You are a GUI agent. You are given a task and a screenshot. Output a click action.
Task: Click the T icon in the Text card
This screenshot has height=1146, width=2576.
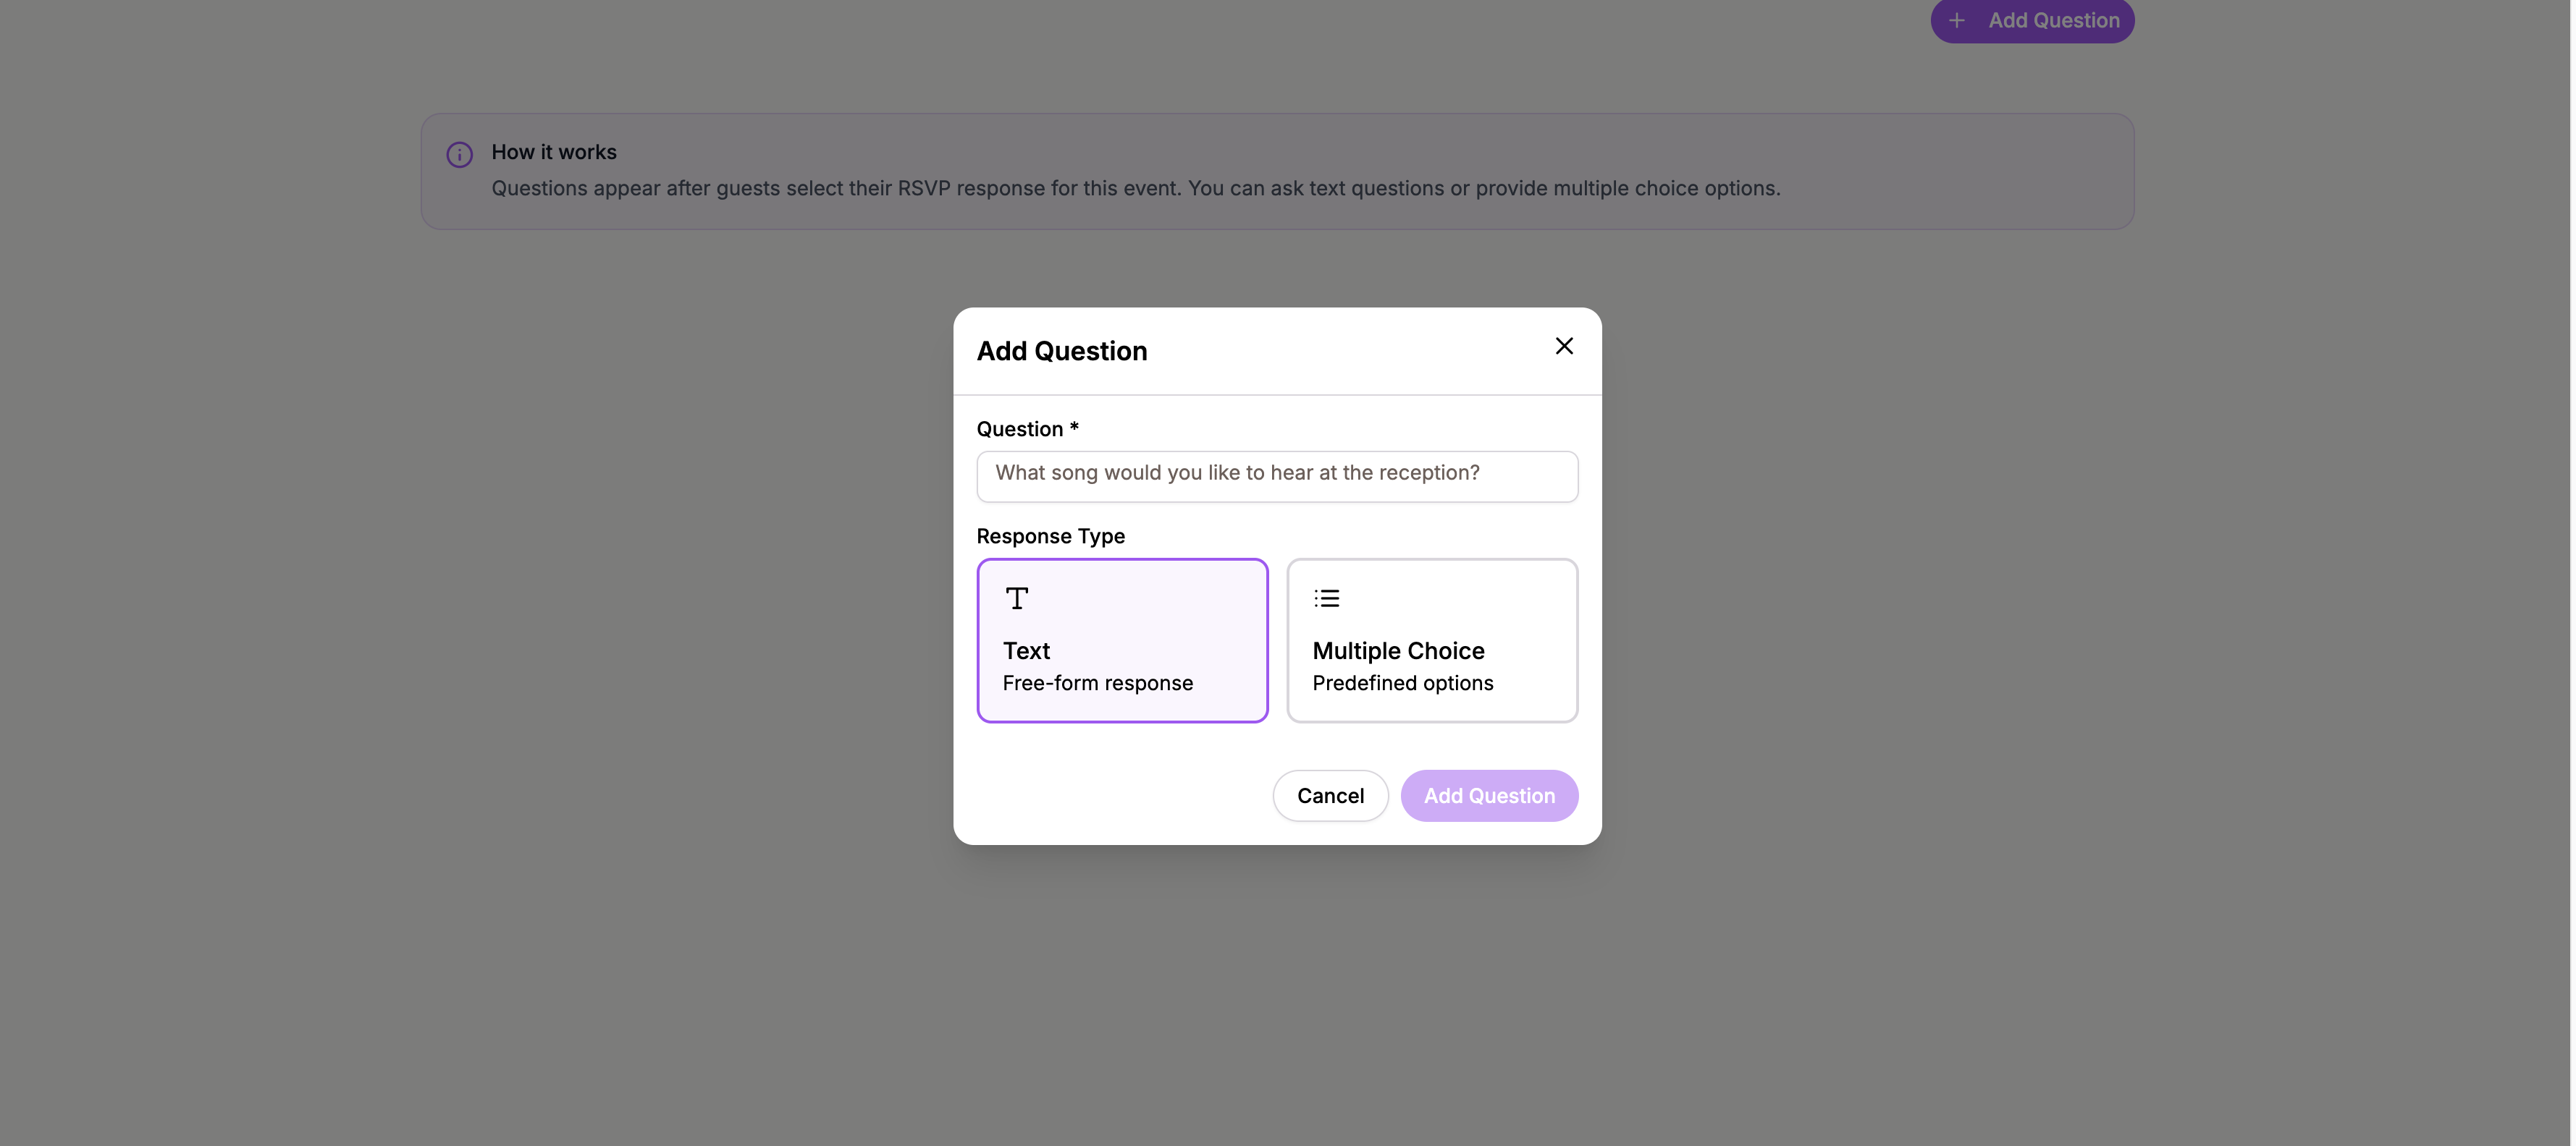pyautogui.click(x=1016, y=598)
